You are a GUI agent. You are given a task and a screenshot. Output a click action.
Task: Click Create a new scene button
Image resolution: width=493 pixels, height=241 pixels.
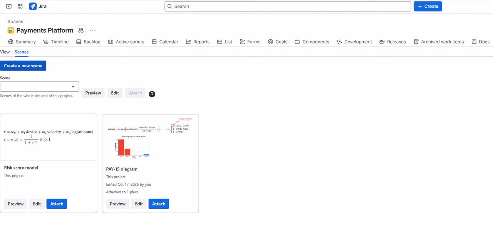coord(23,66)
